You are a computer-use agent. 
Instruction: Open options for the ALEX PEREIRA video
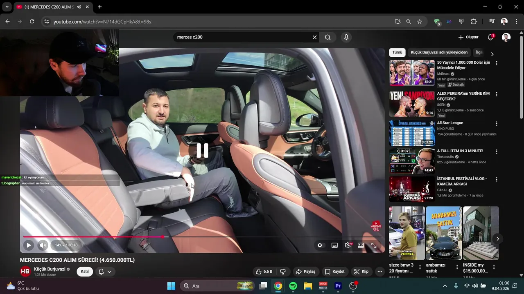pos(497,94)
